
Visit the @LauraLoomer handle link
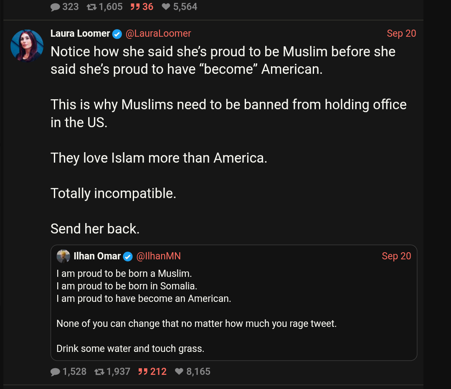[158, 33]
